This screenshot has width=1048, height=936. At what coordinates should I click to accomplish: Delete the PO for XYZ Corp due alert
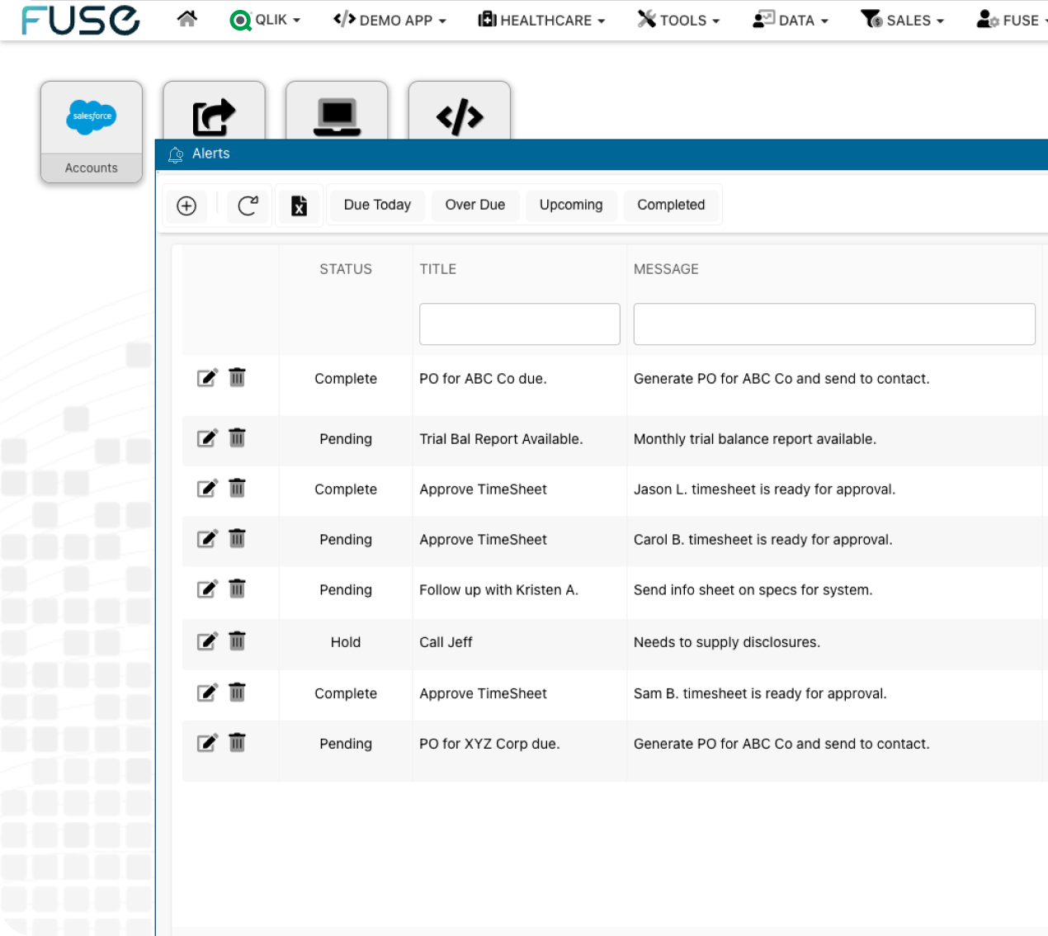[x=237, y=742]
